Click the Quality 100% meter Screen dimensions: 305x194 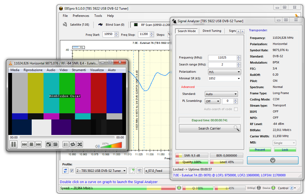pos(192,162)
